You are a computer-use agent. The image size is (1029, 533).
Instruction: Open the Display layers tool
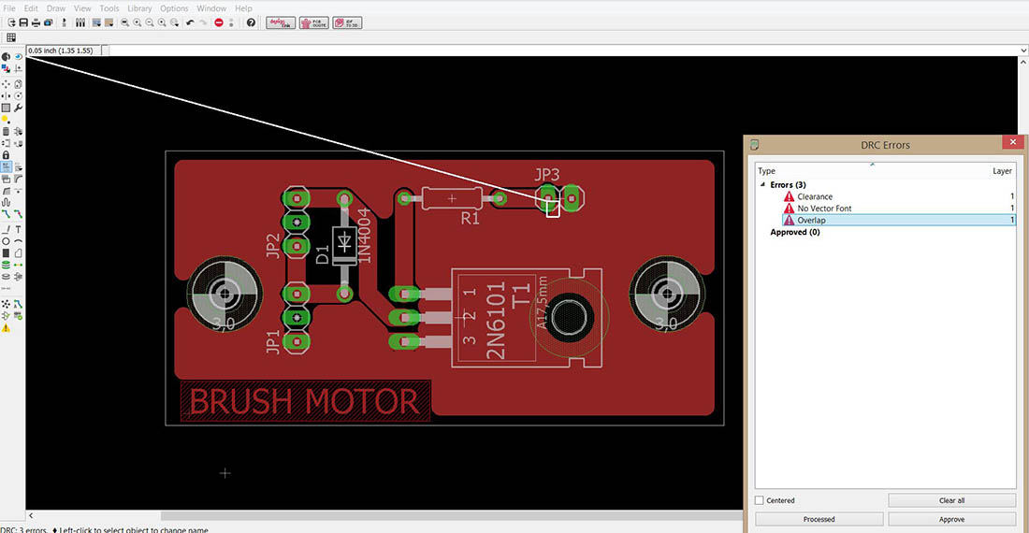[6, 68]
